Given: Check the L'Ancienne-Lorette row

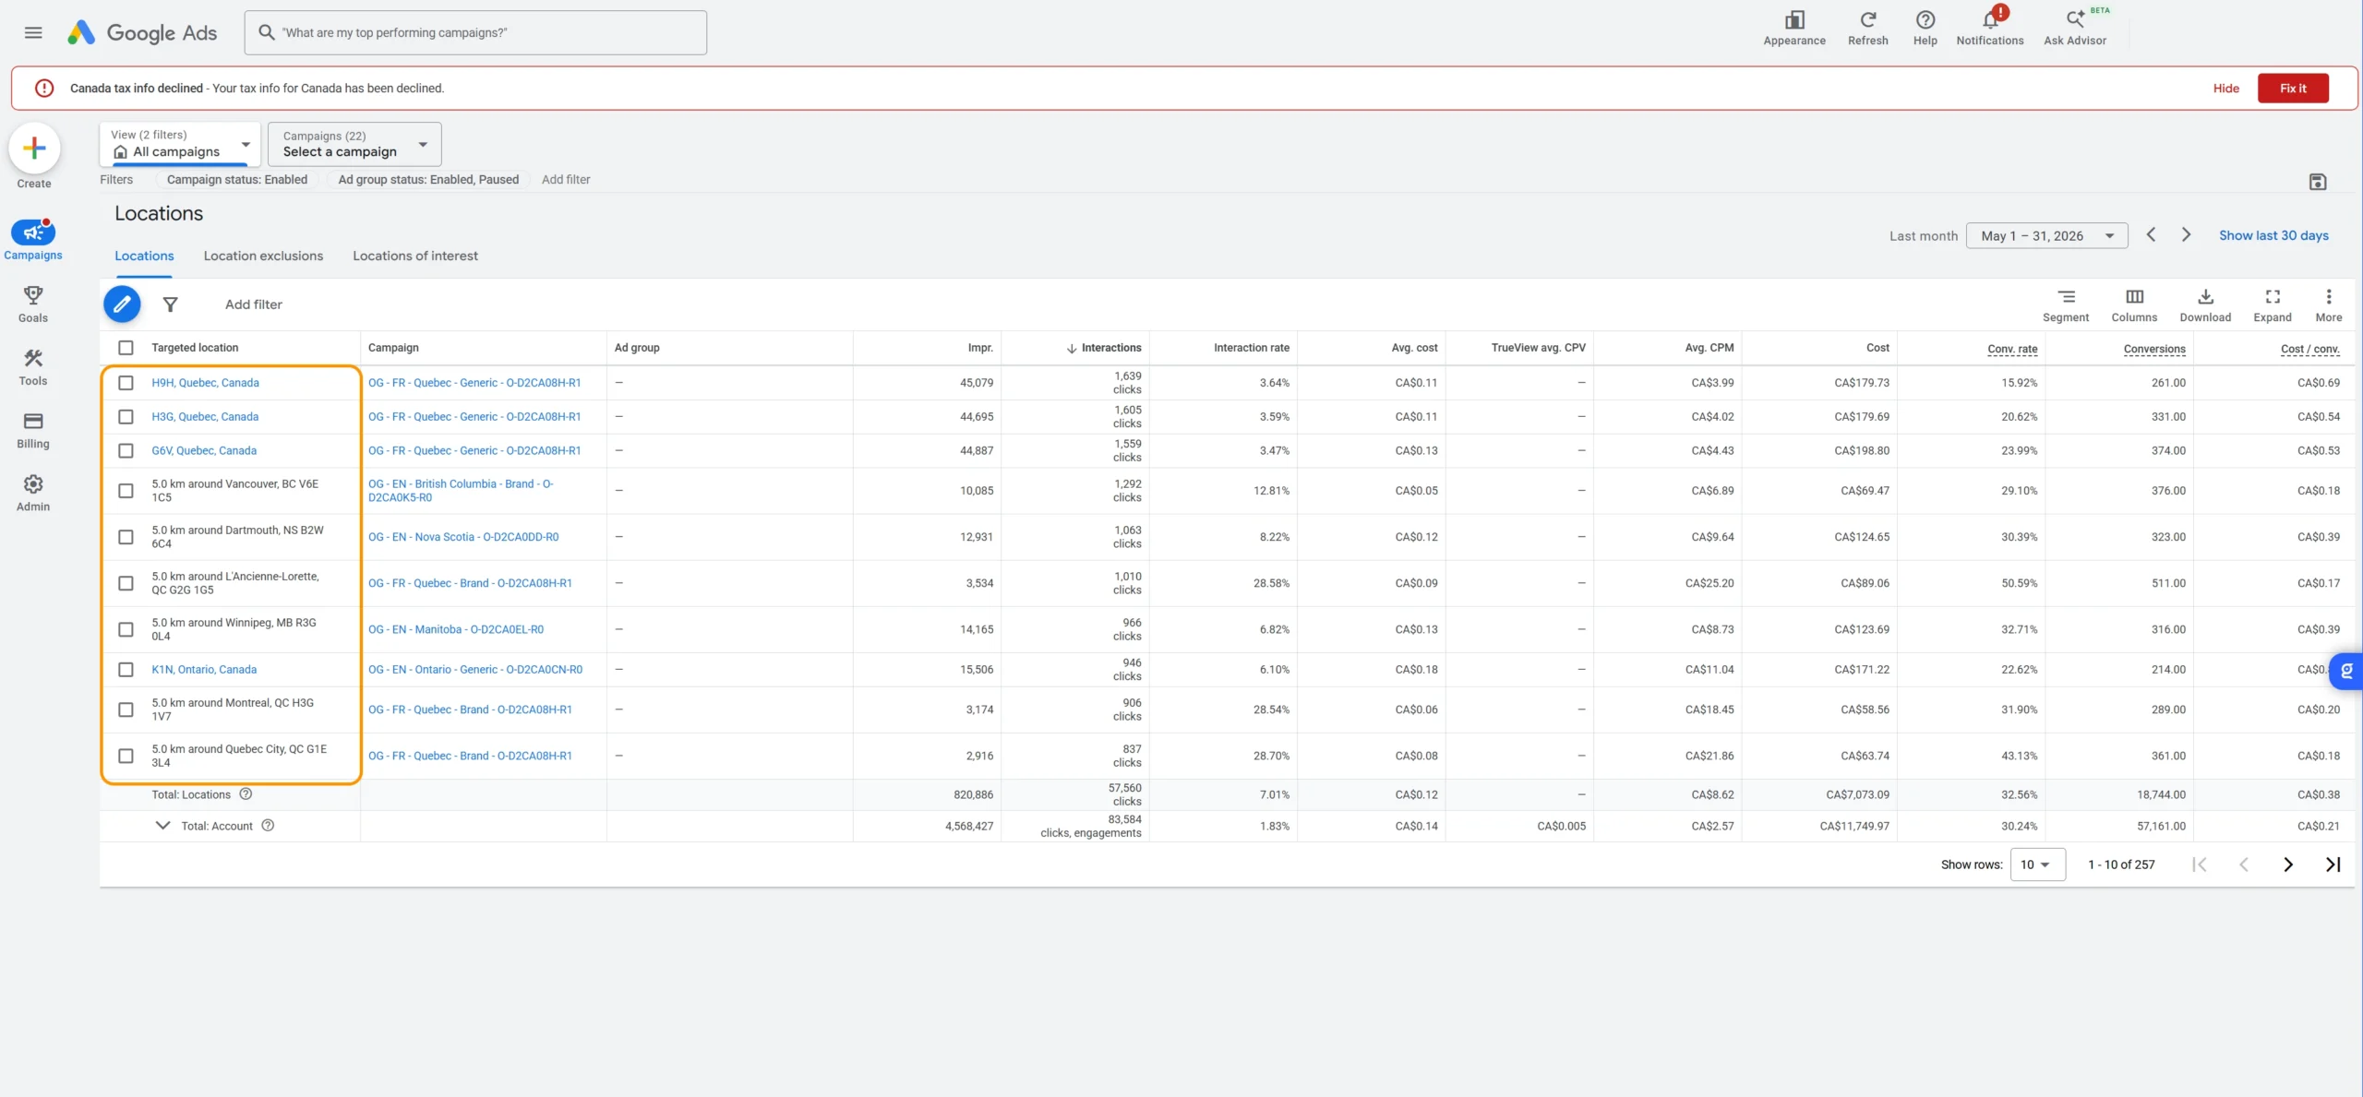Looking at the screenshot, I should click(x=126, y=583).
